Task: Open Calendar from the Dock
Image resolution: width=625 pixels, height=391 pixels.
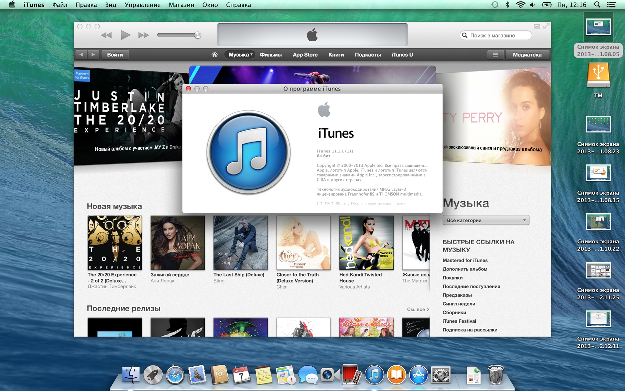Action: [x=241, y=375]
